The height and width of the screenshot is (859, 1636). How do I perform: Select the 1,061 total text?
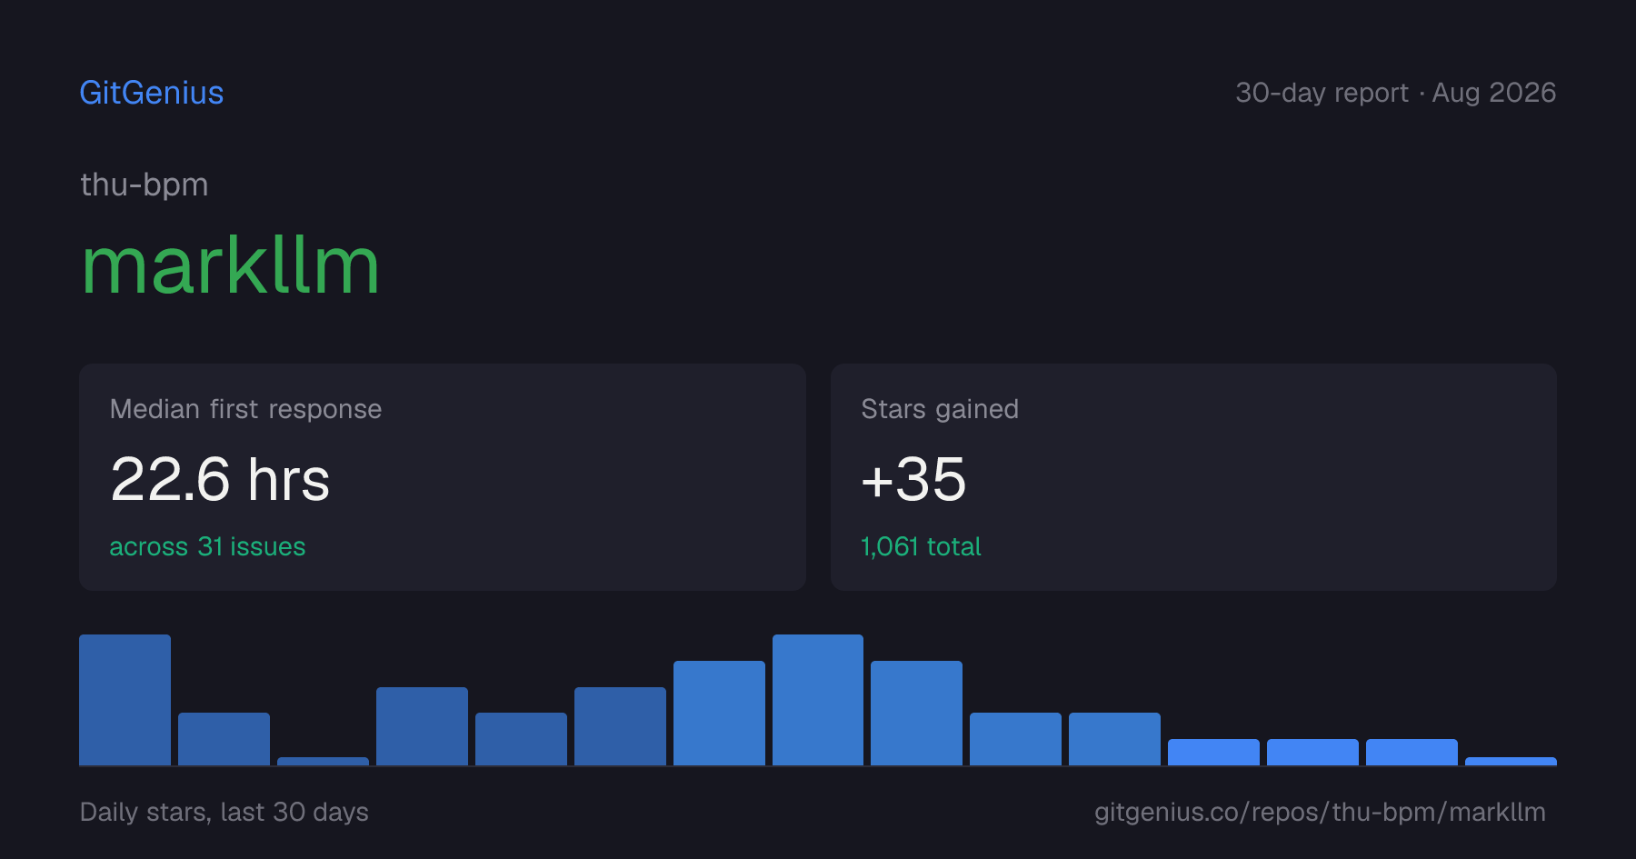coord(921,546)
